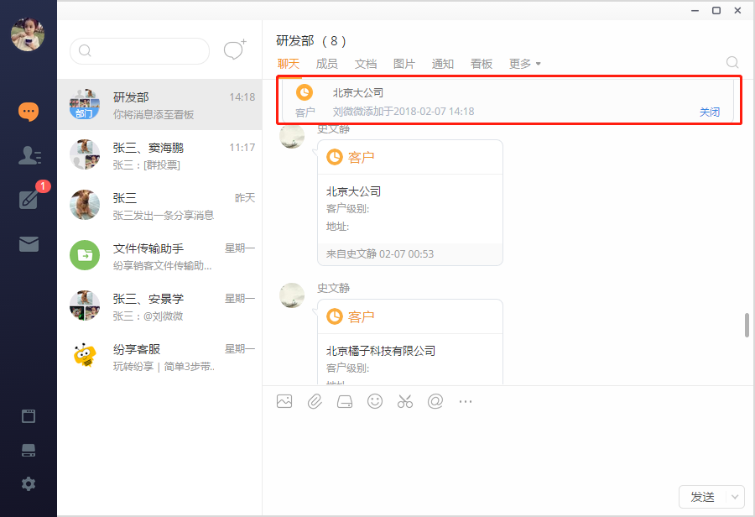Click the 发送 button

[x=702, y=497]
